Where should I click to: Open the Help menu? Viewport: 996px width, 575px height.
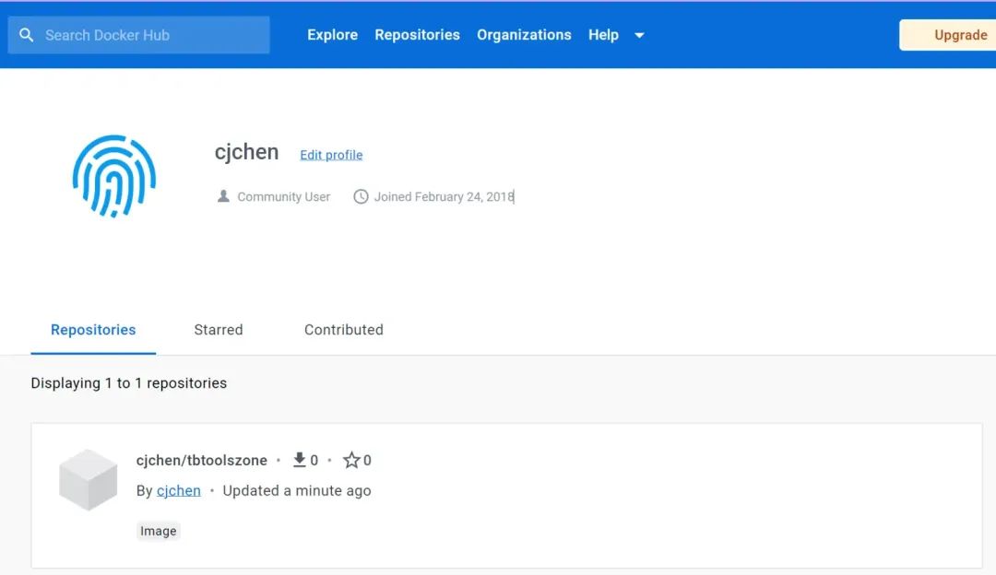tap(603, 35)
